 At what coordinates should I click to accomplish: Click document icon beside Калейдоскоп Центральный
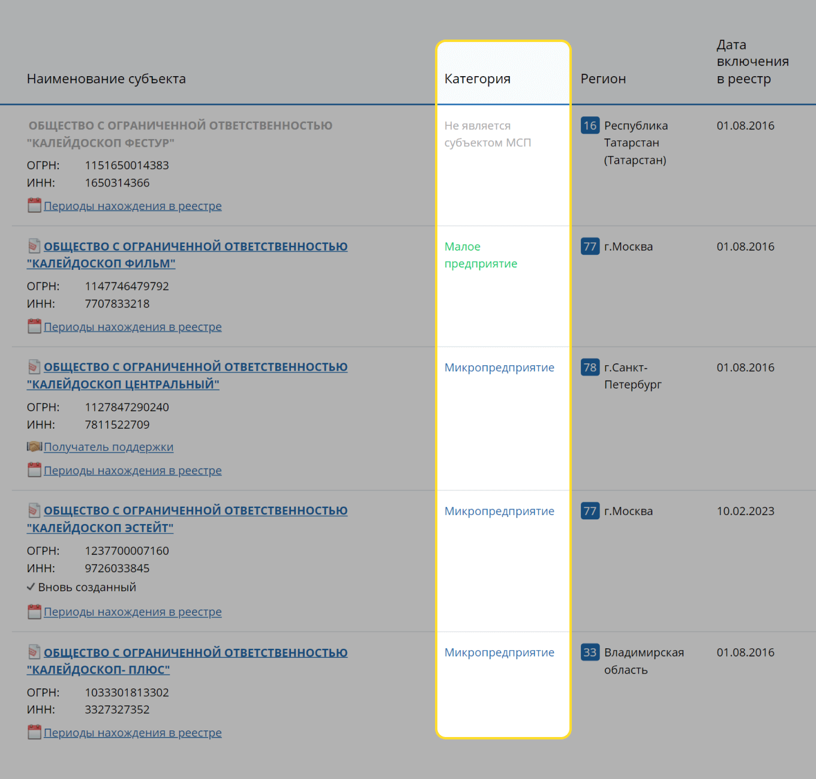click(34, 366)
